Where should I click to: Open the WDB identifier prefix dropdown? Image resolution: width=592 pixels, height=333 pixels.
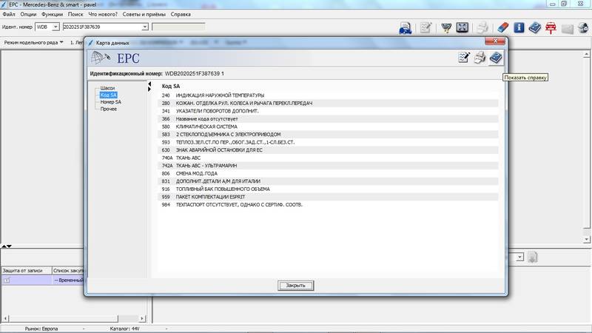pyautogui.click(x=55, y=27)
